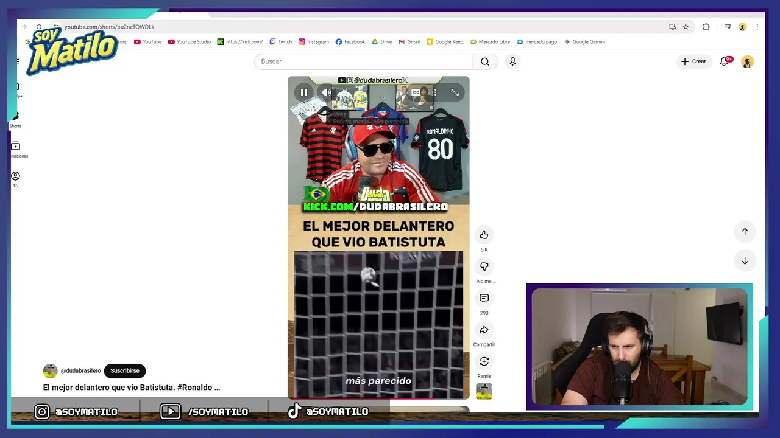This screenshot has height=438, width=780.
Task: Click the magnifier search button
Action: (x=484, y=61)
